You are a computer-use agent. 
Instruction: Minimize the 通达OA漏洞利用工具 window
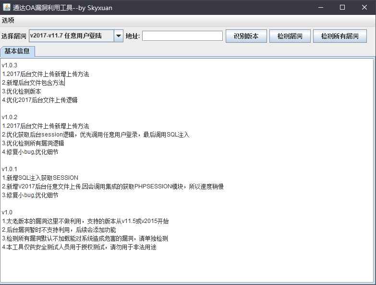tap(320, 7)
